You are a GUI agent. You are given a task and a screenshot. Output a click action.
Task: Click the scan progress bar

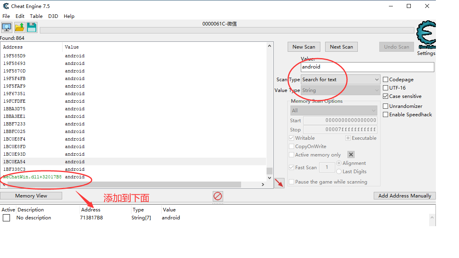click(227, 30)
